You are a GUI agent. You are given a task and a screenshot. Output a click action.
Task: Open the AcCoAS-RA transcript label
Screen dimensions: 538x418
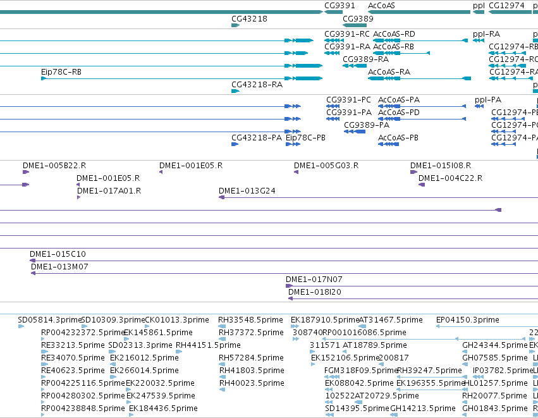pos(389,71)
